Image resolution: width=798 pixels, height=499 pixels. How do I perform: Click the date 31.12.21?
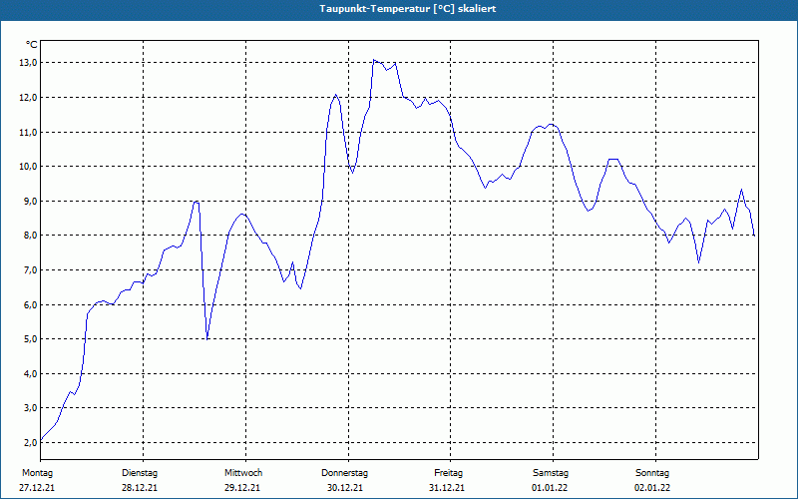[447, 488]
